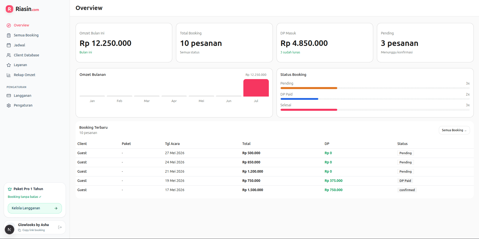Image resolution: width=479 pixels, height=239 pixels.
Task: Click the Pending status badge for 27 Mei 2026
Action: (x=405, y=153)
